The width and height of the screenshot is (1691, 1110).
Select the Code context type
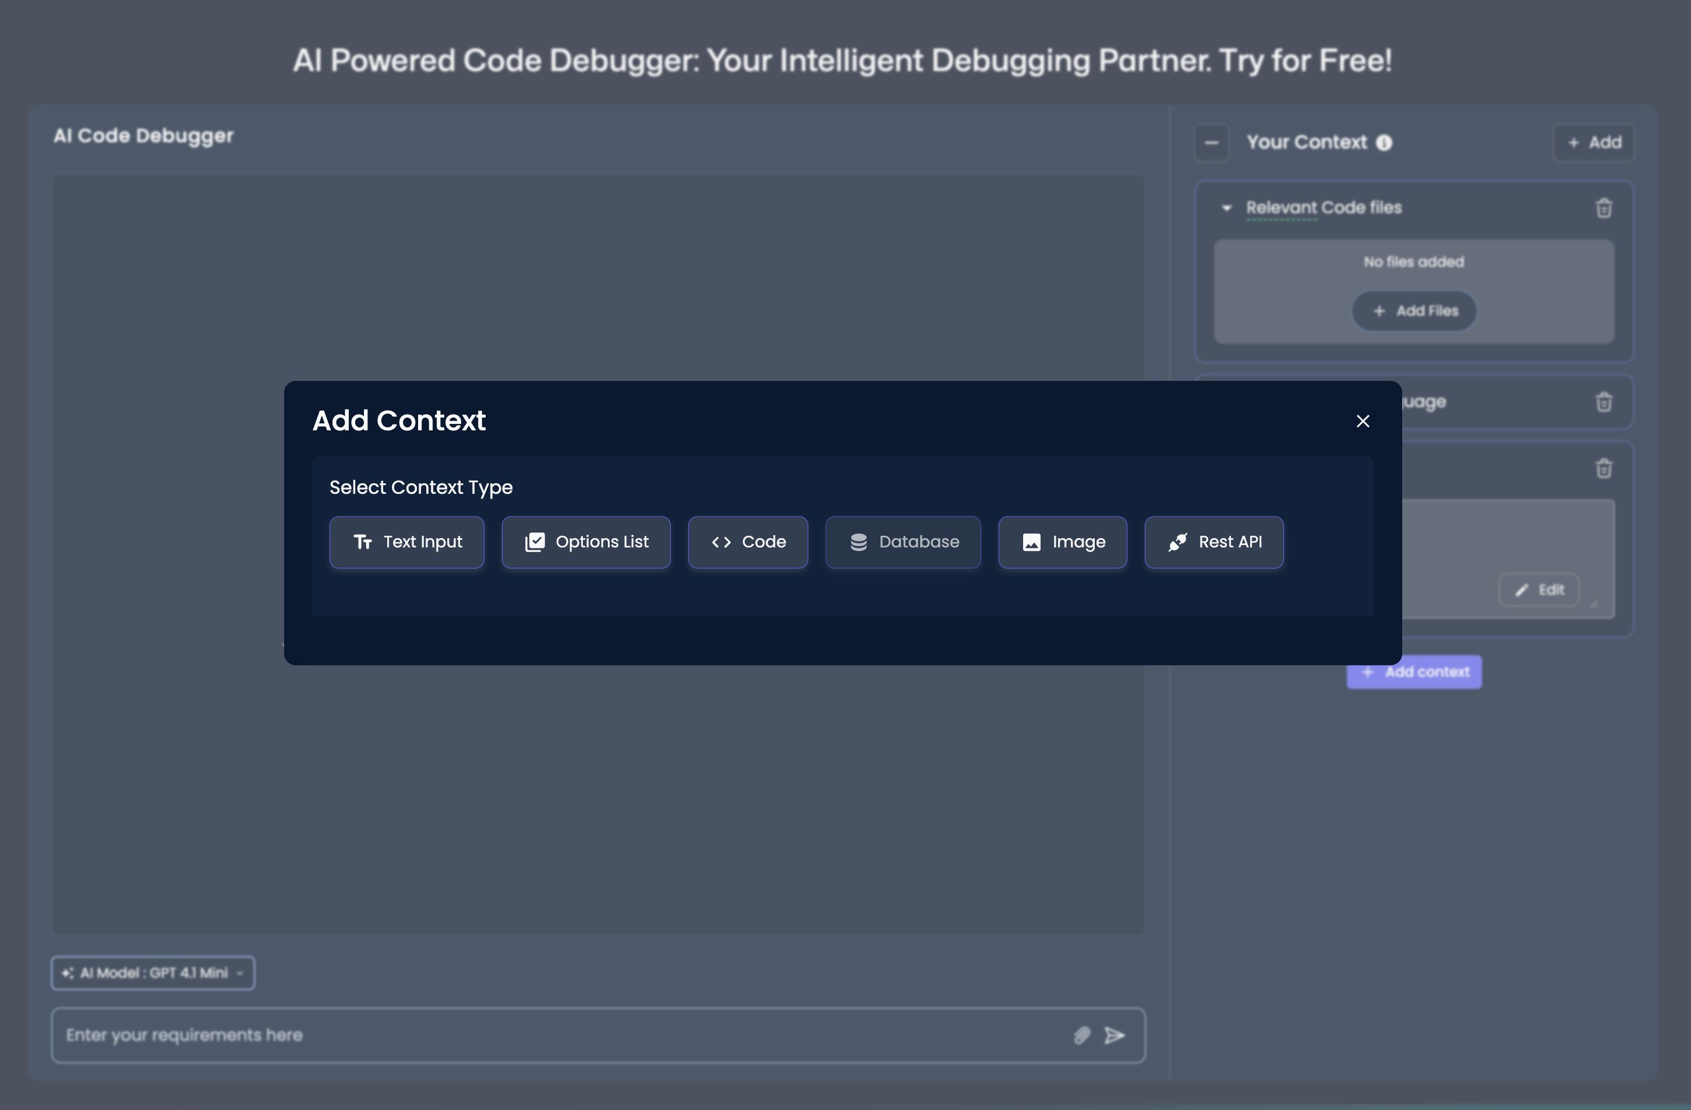pos(748,542)
